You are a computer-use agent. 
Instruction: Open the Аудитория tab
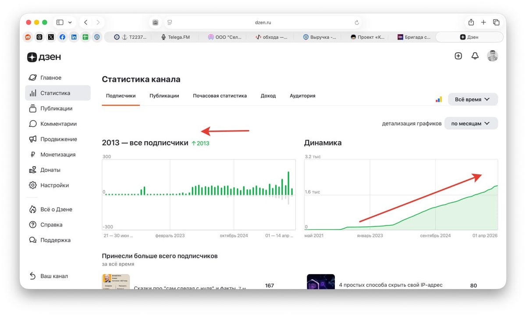click(302, 96)
